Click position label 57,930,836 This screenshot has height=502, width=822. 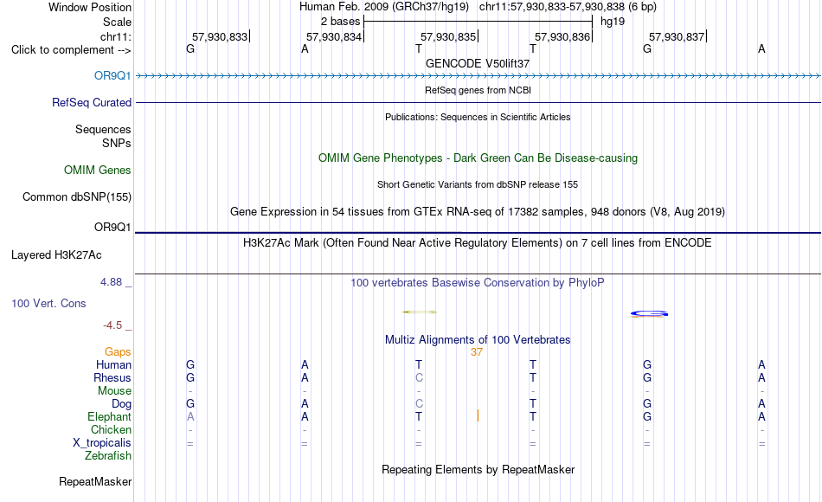[x=562, y=36]
